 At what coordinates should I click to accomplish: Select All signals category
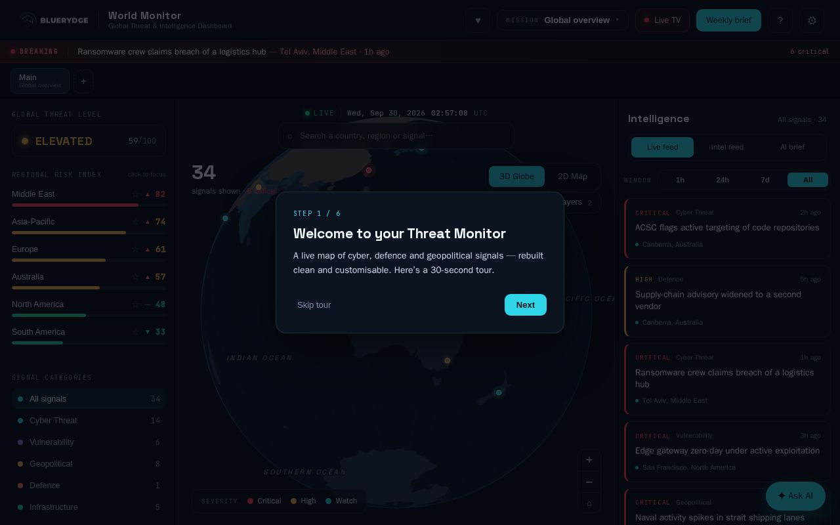coord(89,399)
